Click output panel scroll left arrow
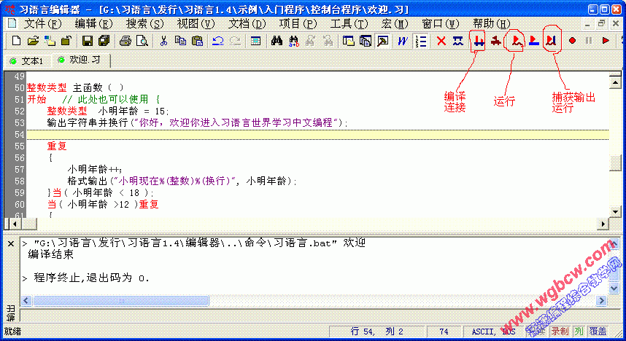 (26, 300)
